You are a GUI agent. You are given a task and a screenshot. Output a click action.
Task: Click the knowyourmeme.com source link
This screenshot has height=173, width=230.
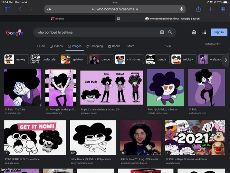click(x=82, y=163)
